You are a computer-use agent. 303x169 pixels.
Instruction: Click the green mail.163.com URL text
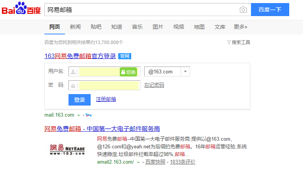click(x=59, y=115)
